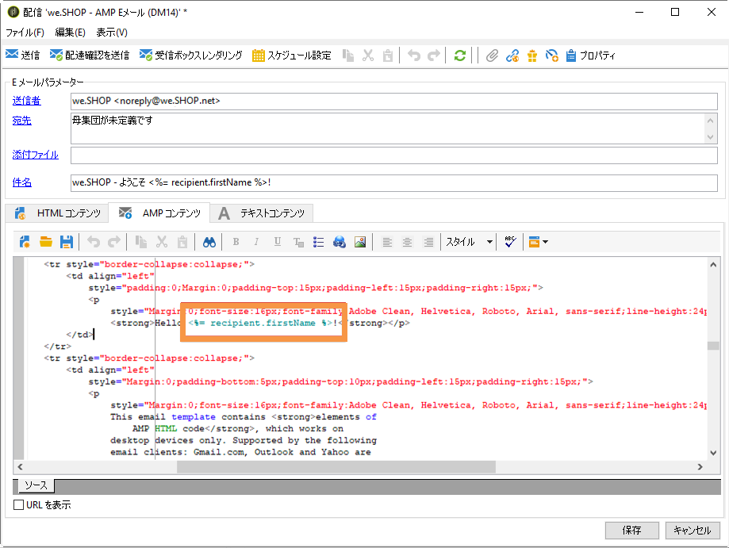Click the paperclip attachment icon
Screen dimensions: 729x548
(x=492, y=56)
